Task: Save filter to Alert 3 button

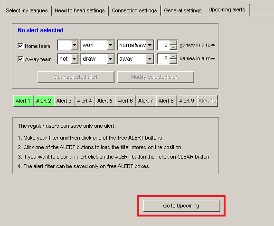Action: [x=64, y=101]
